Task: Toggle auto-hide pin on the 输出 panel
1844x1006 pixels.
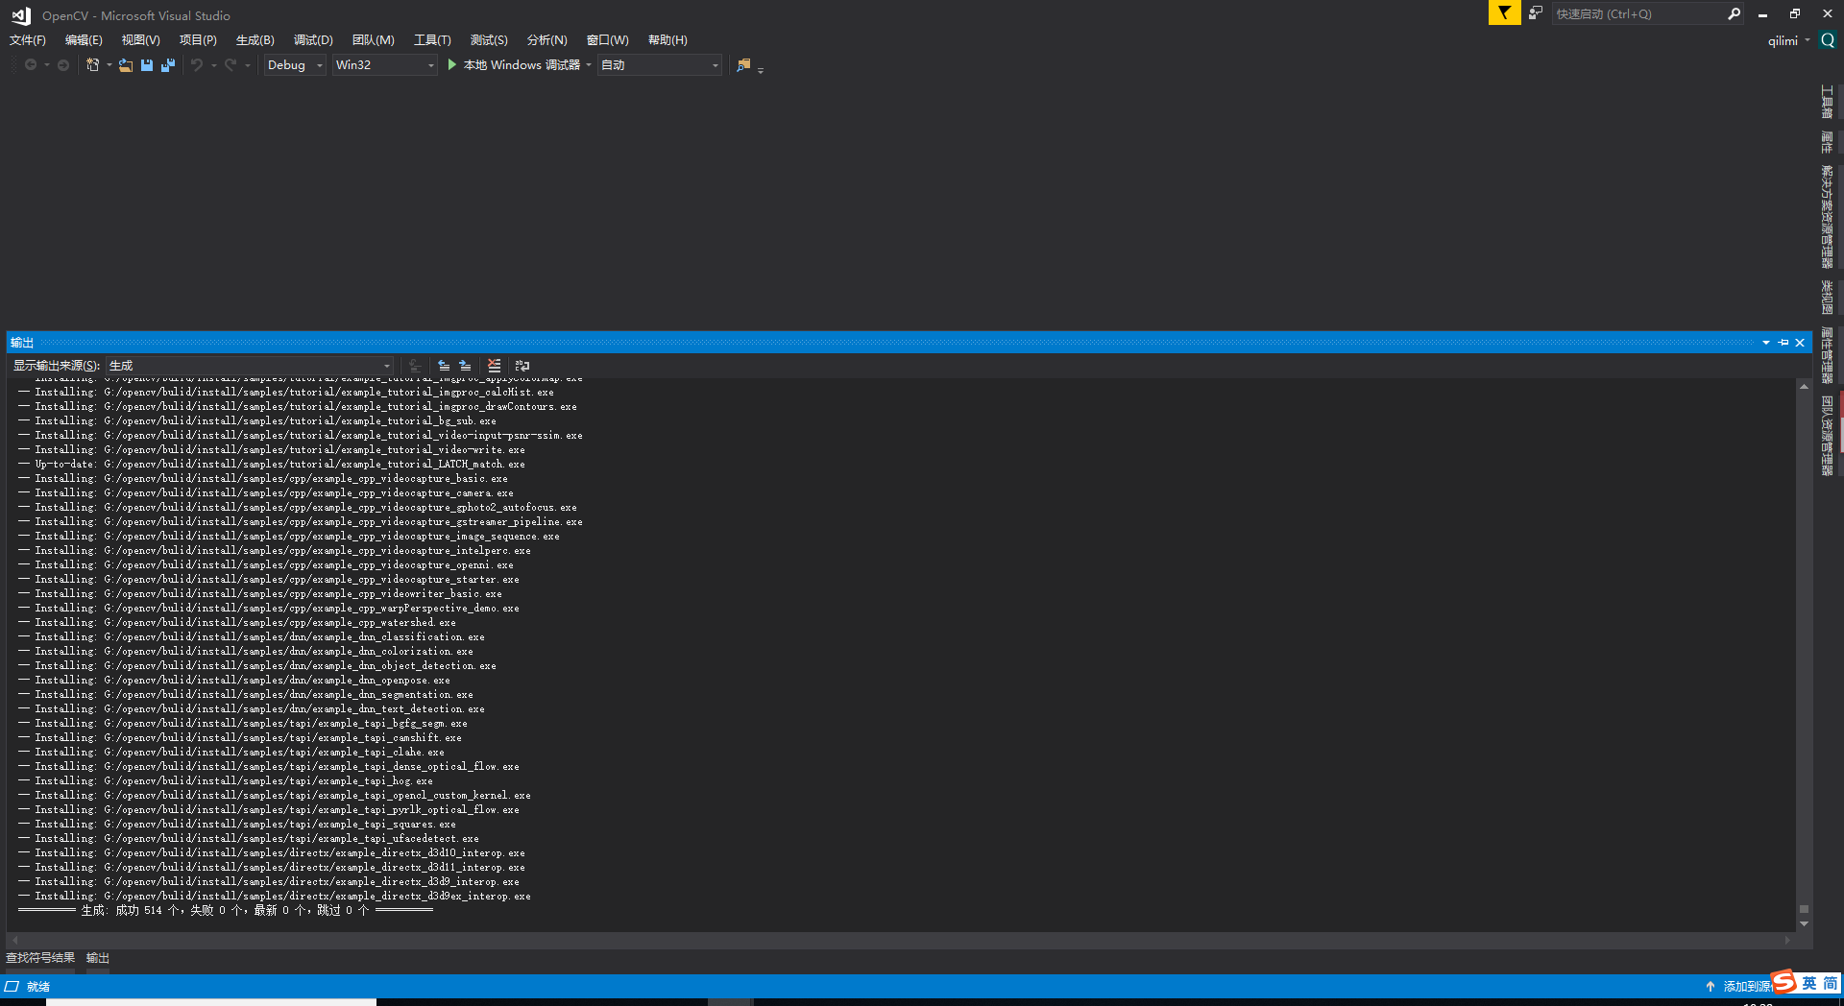Action: pyautogui.click(x=1783, y=342)
